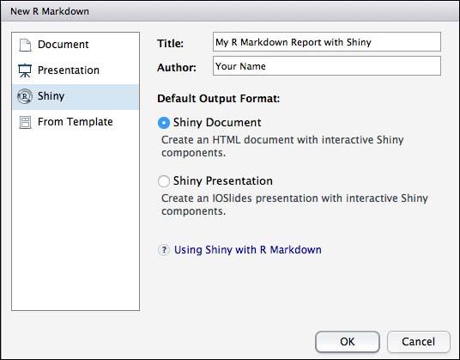Click the From Template layout icon

25,122
